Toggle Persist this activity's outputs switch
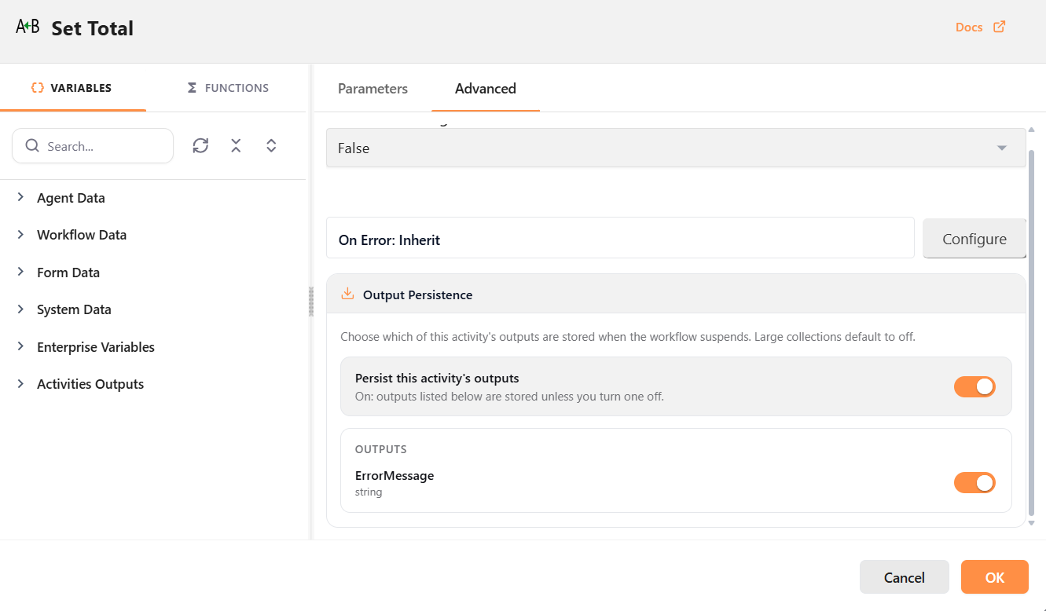This screenshot has width=1046, height=611. click(x=974, y=386)
